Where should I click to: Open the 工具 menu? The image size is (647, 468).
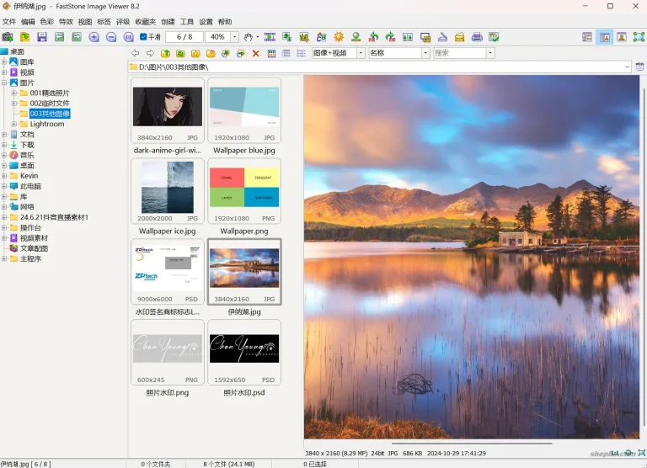click(x=187, y=22)
